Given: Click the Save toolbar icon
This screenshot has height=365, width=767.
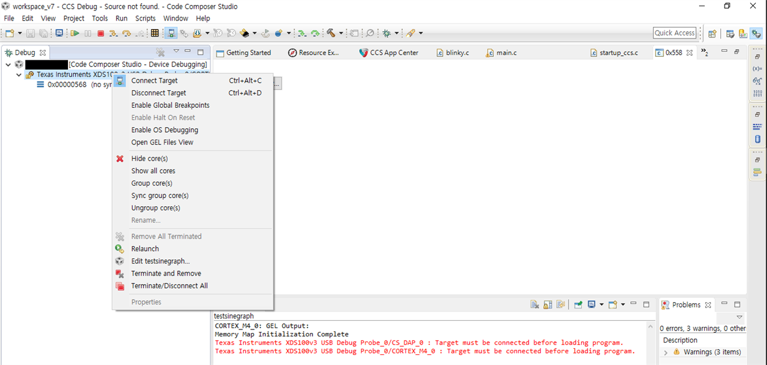Looking at the screenshot, I should click(x=31, y=33).
